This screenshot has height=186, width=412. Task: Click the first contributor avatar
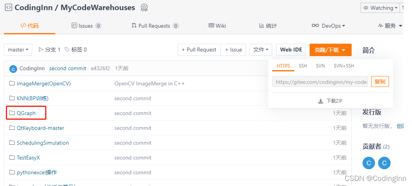click(369, 163)
